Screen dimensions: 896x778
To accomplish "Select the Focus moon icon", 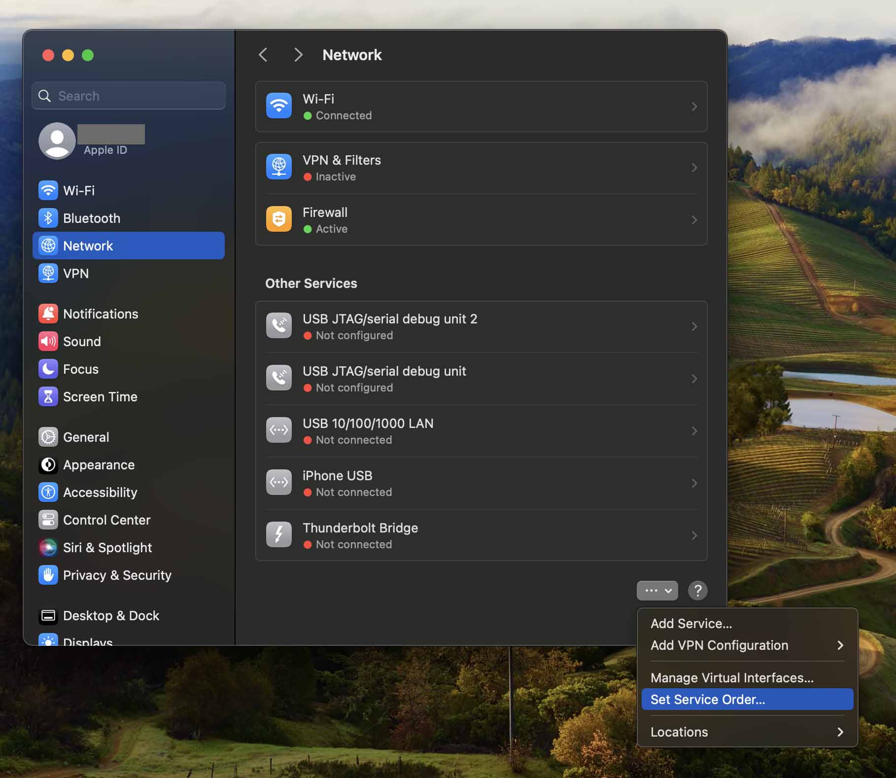I will coord(48,369).
